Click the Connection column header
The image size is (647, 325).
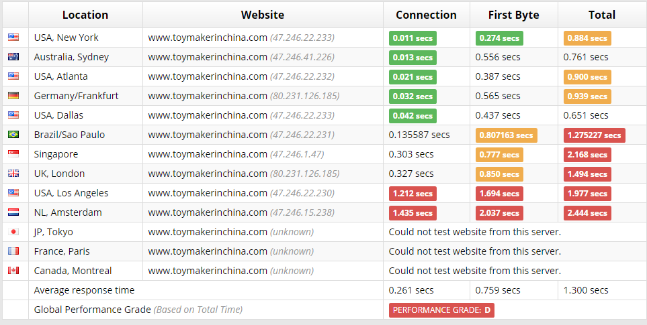pos(426,15)
